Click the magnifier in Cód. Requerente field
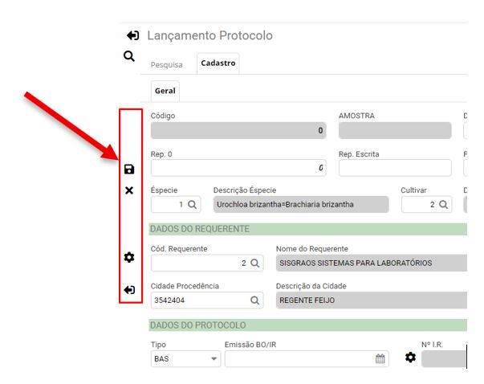The image size is (484, 384). point(254,263)
